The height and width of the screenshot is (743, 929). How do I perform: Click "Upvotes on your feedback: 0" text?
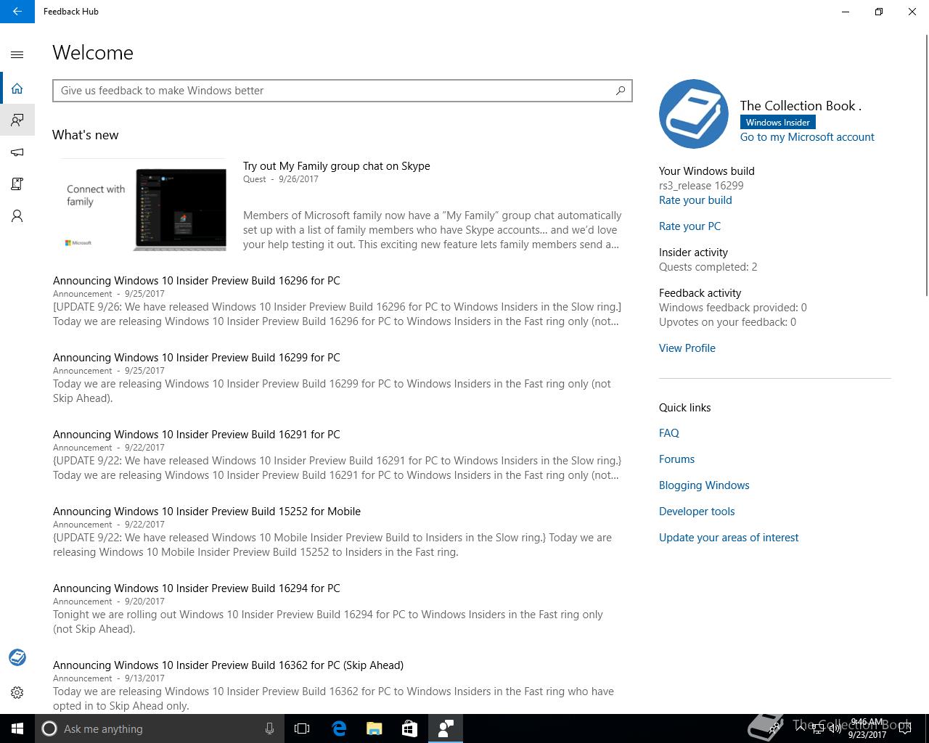click(727, 322)
